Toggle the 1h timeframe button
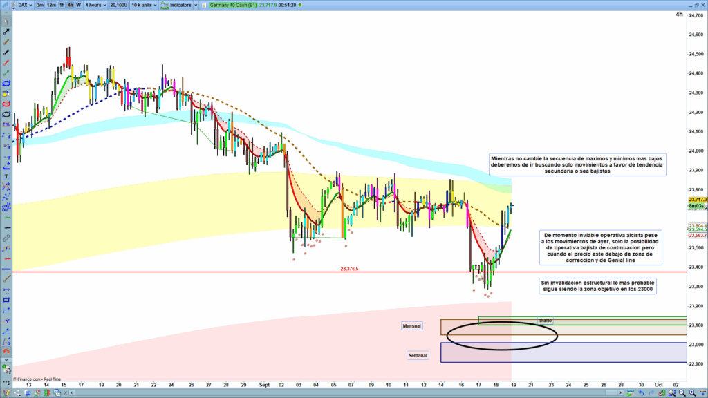This screenshot has height=398, width=708. click(62, 5)
